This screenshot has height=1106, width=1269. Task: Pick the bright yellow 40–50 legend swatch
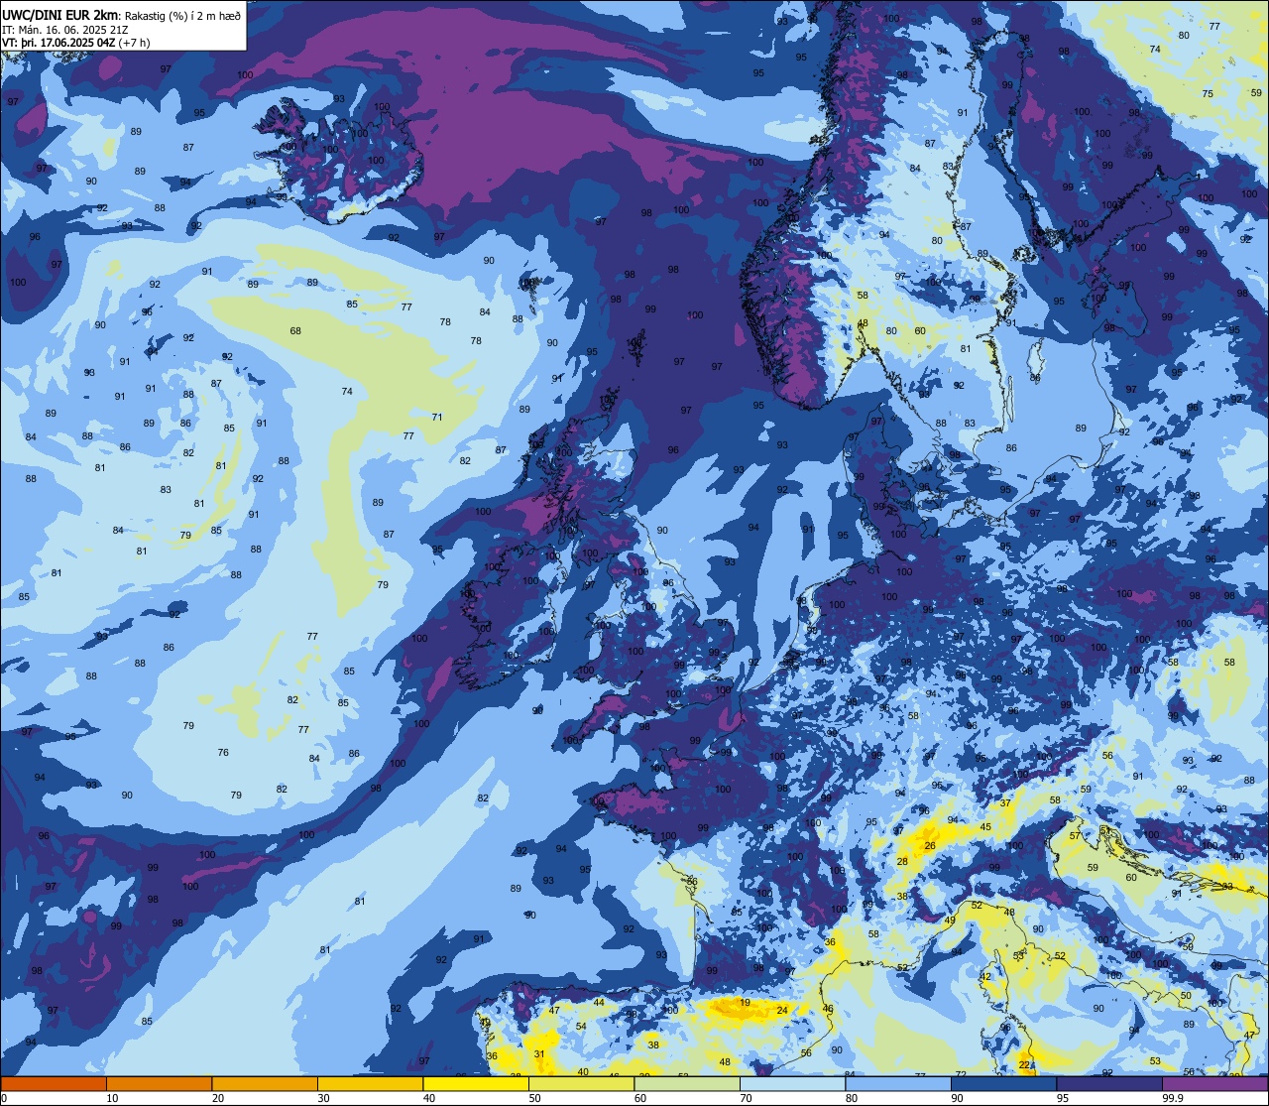[x=476, y=1083]
